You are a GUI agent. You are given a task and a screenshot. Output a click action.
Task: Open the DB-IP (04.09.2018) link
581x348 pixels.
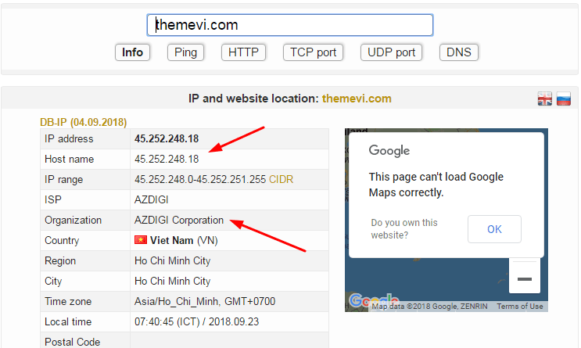84,122
